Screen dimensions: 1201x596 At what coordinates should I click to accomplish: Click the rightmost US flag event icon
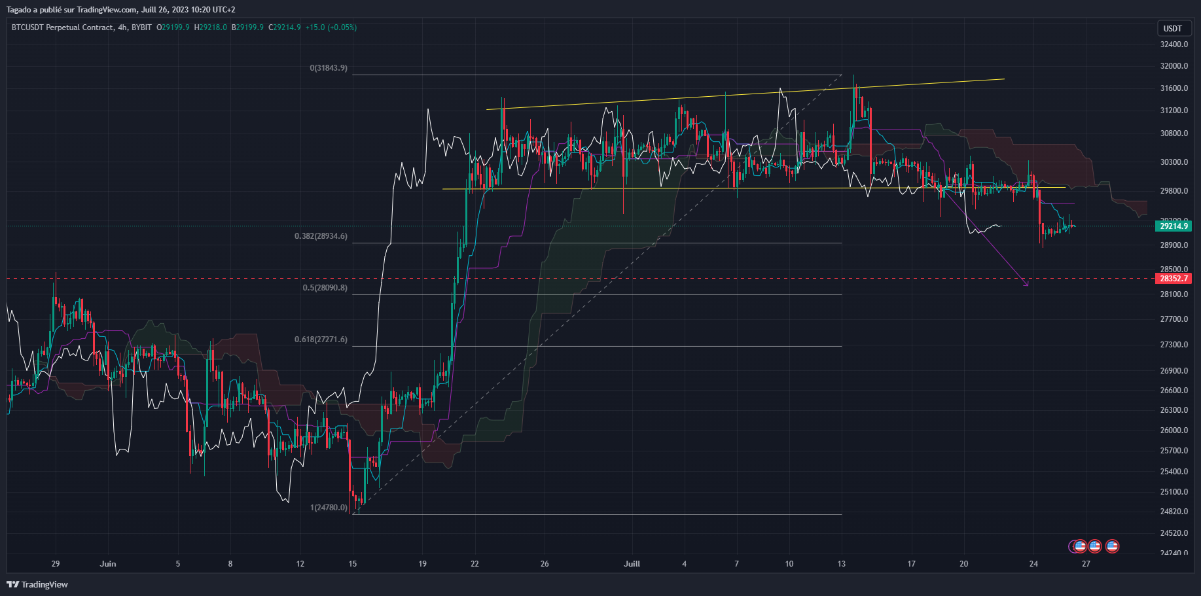click(1113, 546)
